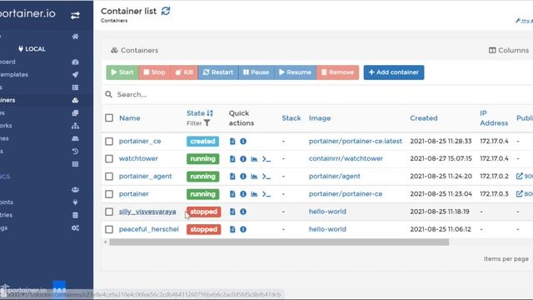Open the silly_visvesvaraya container link
The height and width of the screenshot is (300, 533).
(x=147, y=212)
